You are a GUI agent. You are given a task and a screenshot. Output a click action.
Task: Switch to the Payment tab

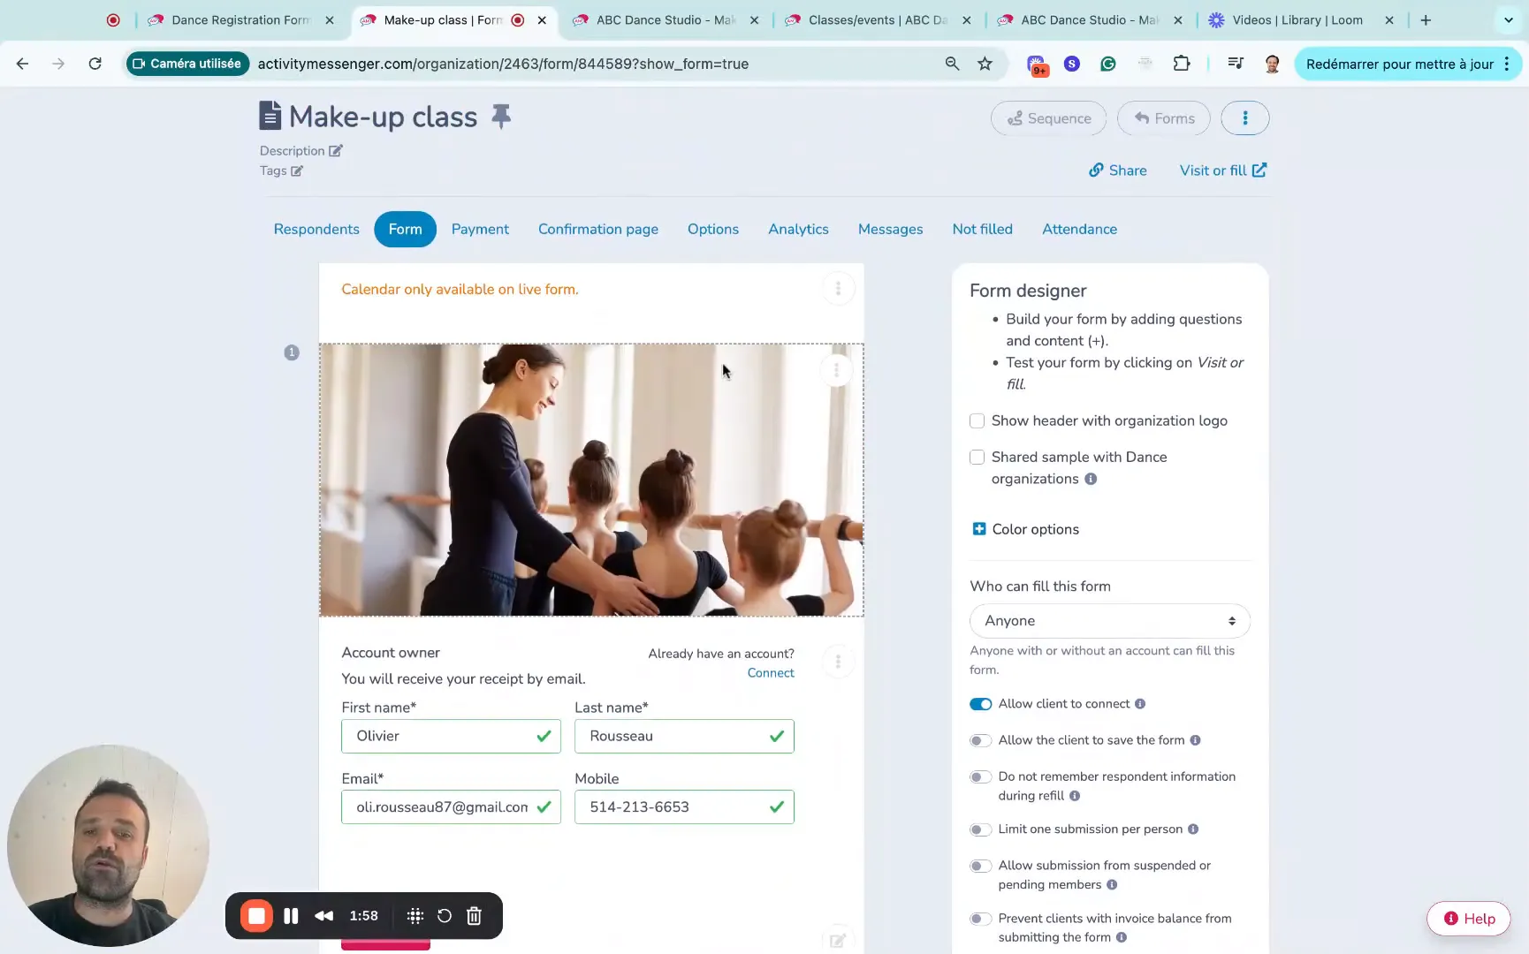pyautogui.click(x=480, y=229)
